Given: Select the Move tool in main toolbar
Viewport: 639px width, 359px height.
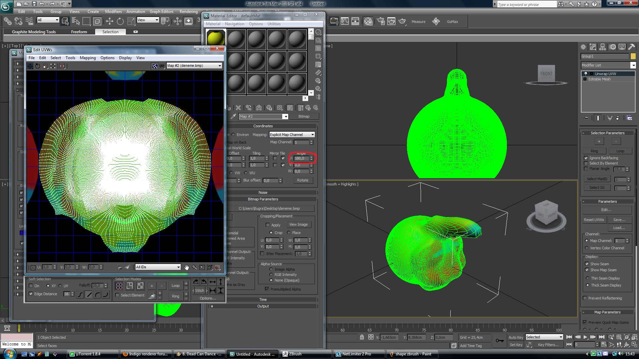Looking at the screenshot, I should pos(109,22).
